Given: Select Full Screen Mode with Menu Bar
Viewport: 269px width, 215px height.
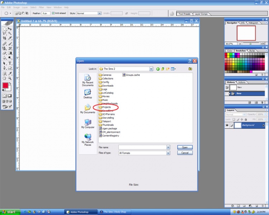Looking at the screenshot, I should [7, 101].
